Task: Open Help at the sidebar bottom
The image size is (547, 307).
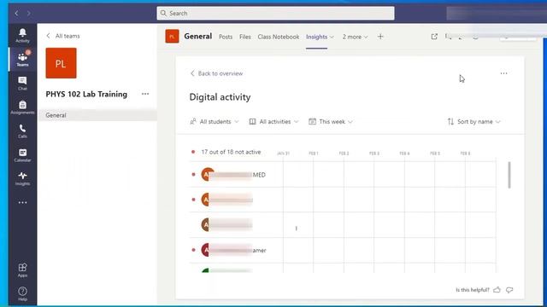Action: 22,293
